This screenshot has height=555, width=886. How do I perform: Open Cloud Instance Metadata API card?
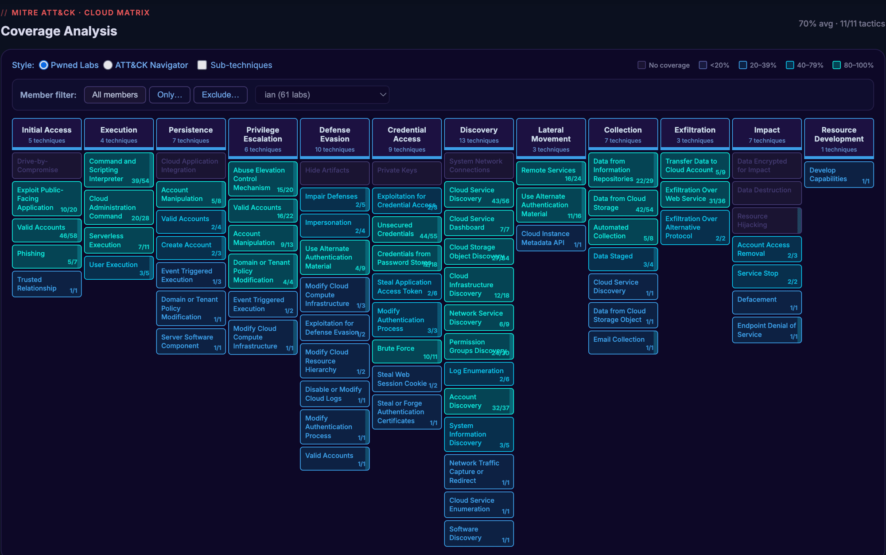point(551,238)
